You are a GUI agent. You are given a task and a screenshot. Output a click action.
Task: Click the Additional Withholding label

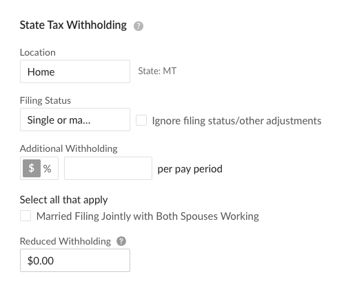(69, 149)
